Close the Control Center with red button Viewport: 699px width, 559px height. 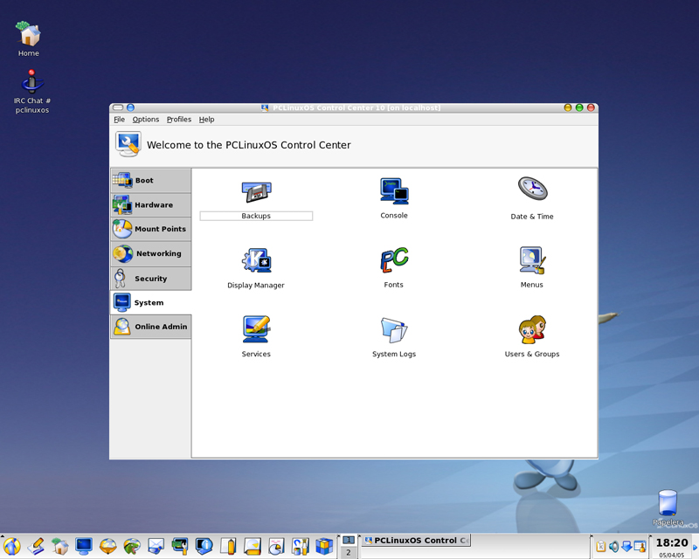coord(591,107)
